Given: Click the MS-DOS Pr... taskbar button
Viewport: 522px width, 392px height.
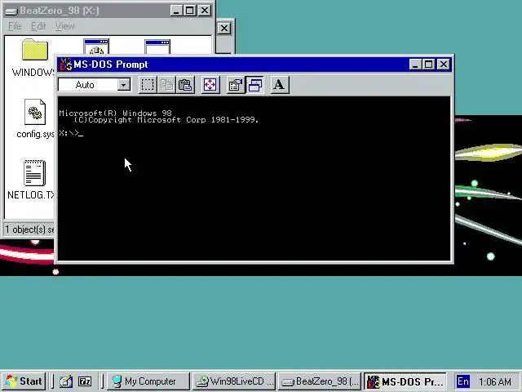Looking at the screenshot, I should click(x=405, y=381).
